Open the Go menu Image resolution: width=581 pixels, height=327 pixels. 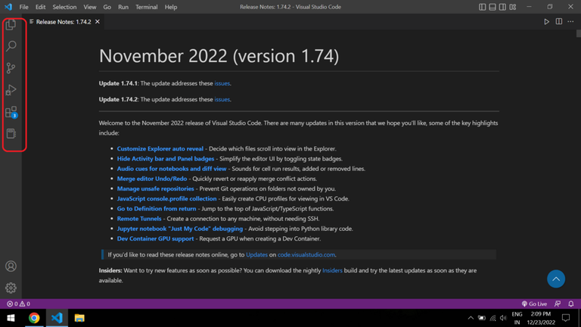pyautogui.click(x=107, y=7)
